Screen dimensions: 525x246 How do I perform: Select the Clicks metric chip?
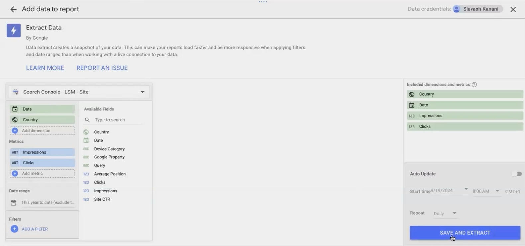click(42, 163)
